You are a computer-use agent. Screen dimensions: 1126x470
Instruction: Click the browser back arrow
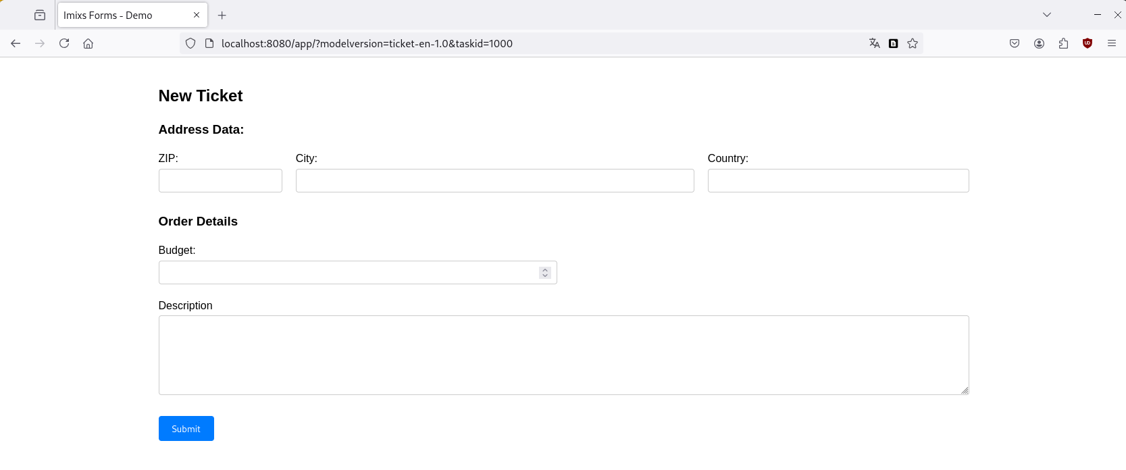tap(16, 43)
